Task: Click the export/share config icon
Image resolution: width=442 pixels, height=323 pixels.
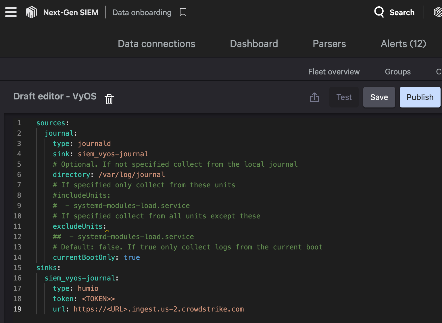Action: pyautogui.click(x=314, y=97)
